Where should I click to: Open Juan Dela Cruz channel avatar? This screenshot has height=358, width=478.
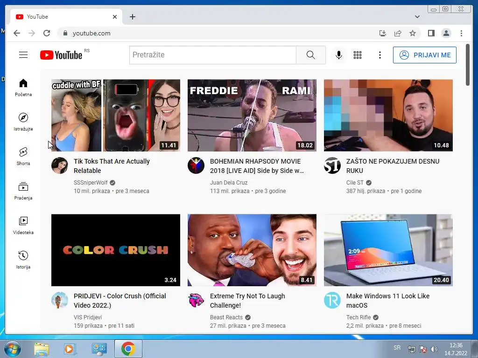tap(196, 165)
